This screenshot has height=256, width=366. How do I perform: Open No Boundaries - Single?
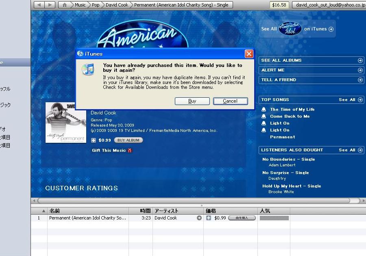click(289, 159)
